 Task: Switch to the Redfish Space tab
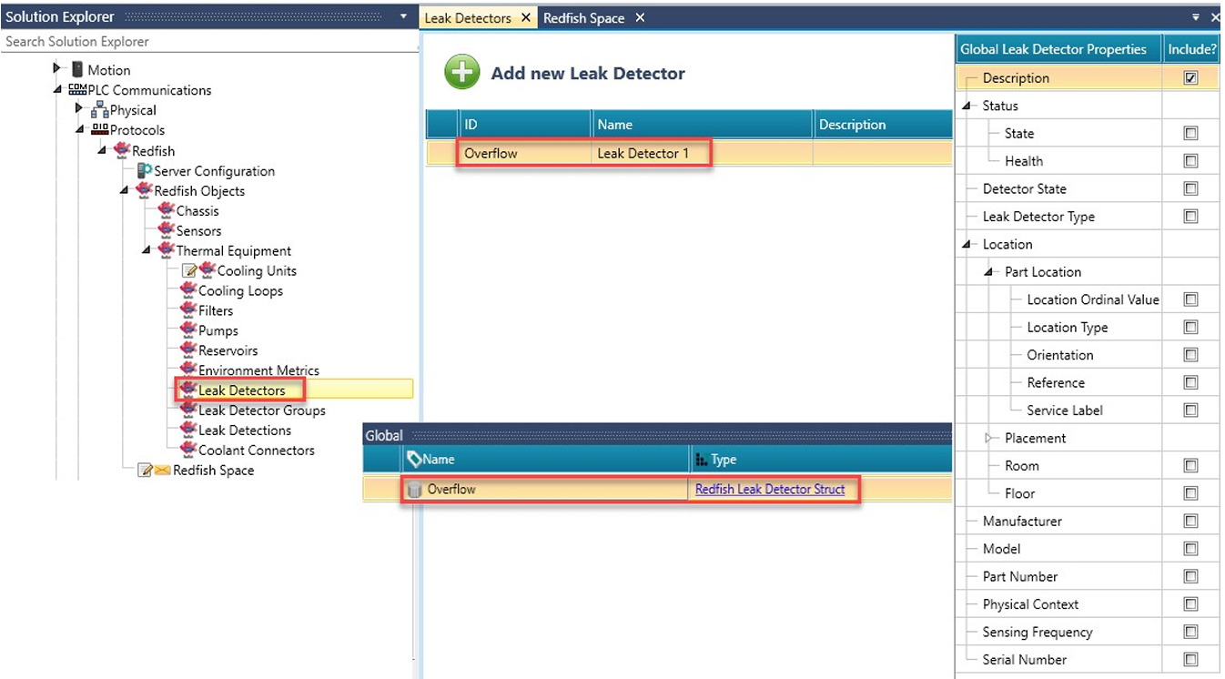tap(583, 18)
